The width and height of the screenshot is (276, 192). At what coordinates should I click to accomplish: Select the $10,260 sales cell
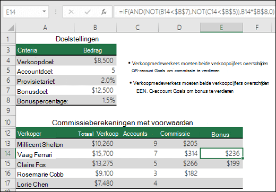(x=95, y=144)
